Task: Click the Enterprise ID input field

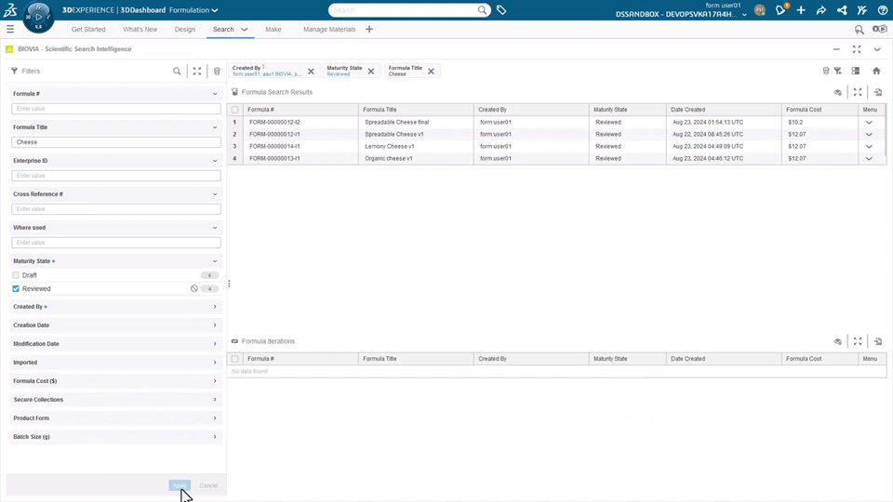Action: (116, 176)
